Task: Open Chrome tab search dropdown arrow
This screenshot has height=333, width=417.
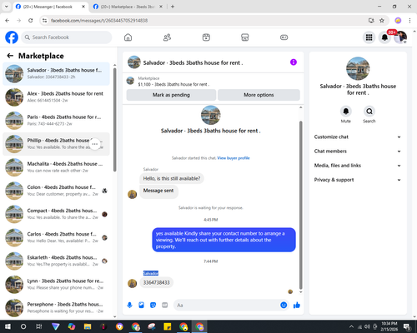Action: point(6,7)
